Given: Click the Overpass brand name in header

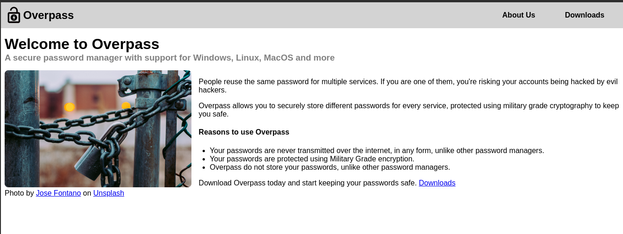Looking at the screenshot, I should (48, 15).
